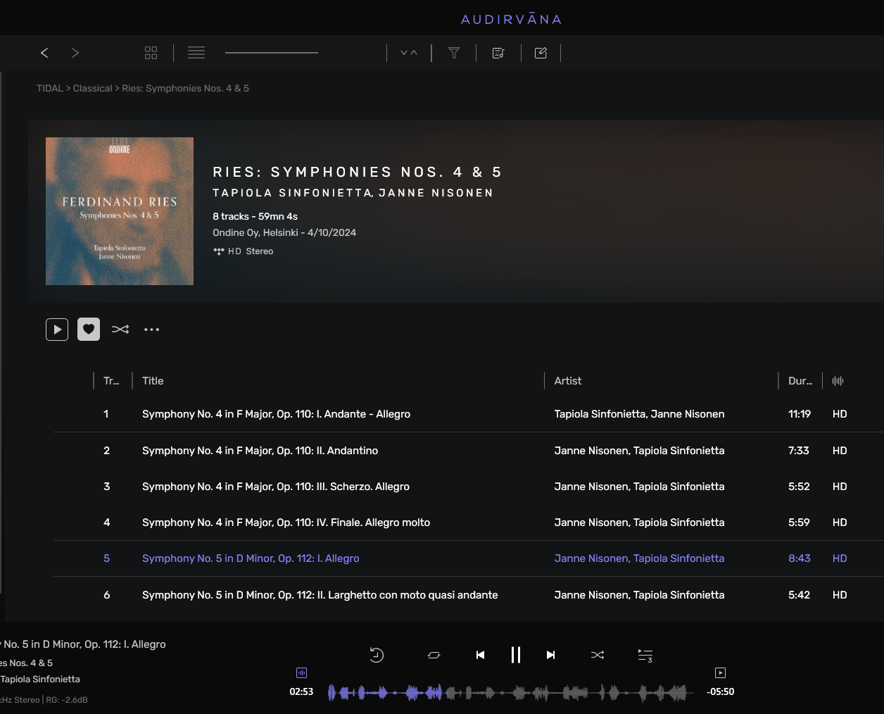Click the 5:52 duration value

coord(799,487)
